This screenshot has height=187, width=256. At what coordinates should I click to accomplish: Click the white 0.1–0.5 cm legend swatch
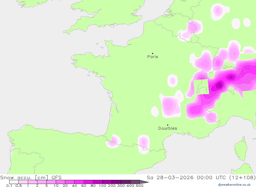[x=14, y=182]
